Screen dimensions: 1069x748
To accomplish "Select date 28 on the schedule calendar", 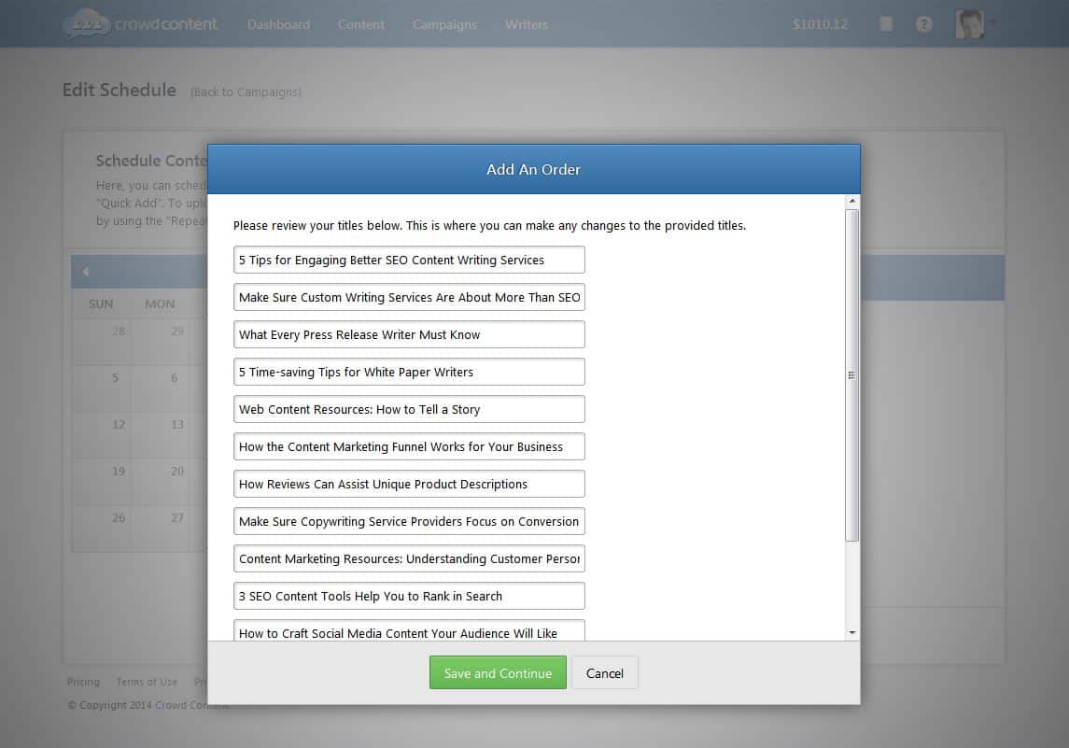I will (100, 331).
